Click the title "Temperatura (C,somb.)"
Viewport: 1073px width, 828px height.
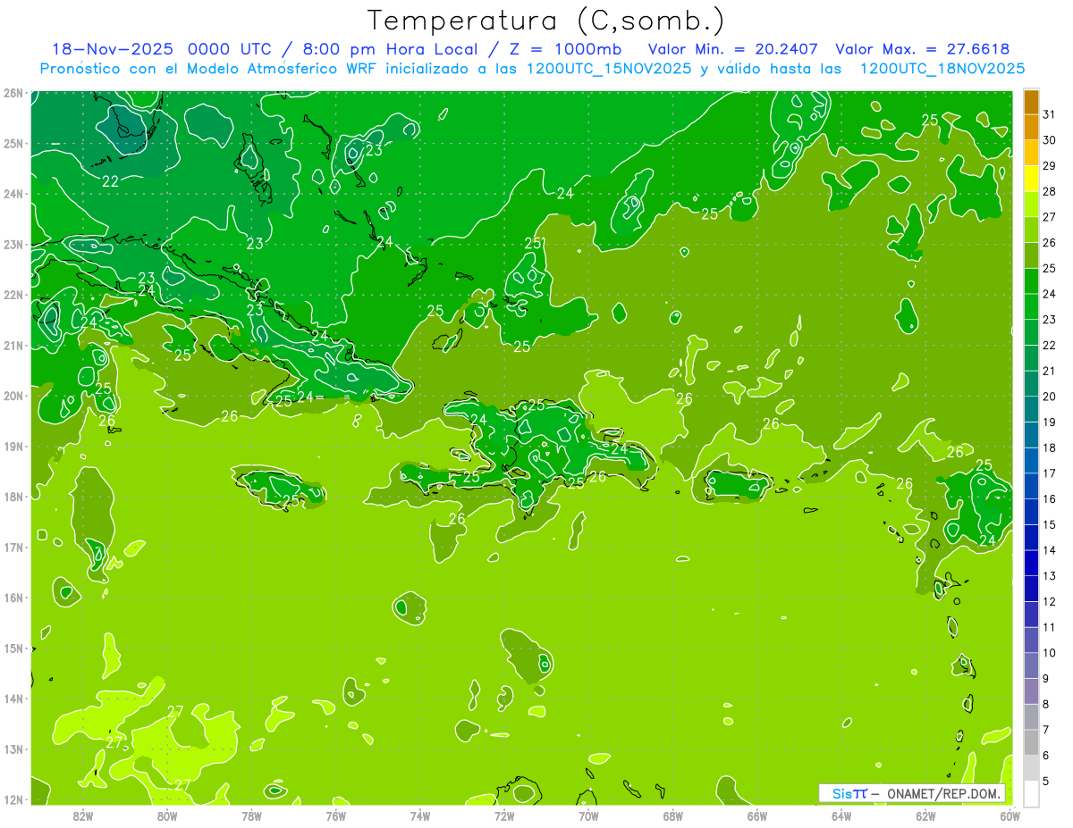(x=547, y=21)
